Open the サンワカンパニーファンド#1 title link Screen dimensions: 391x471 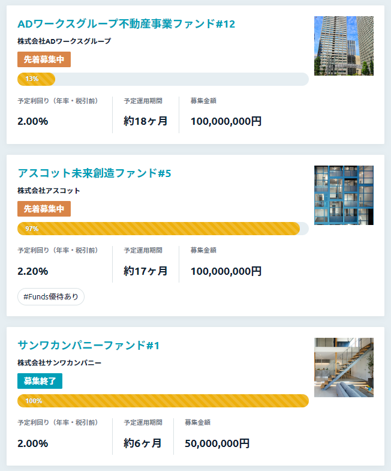click(88, 346)
